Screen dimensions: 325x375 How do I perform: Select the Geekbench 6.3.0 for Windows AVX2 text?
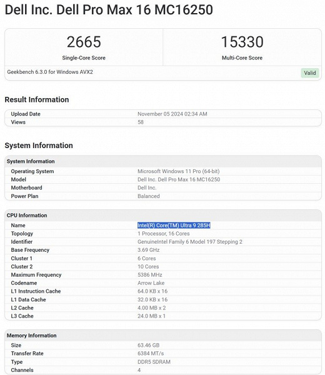click(50, 72)
